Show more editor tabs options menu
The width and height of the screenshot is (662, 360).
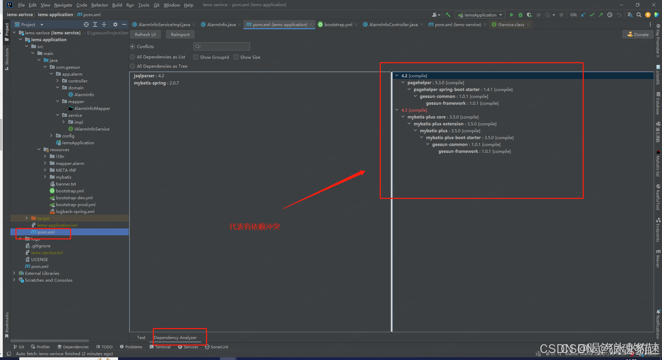[x=650, y=24]
